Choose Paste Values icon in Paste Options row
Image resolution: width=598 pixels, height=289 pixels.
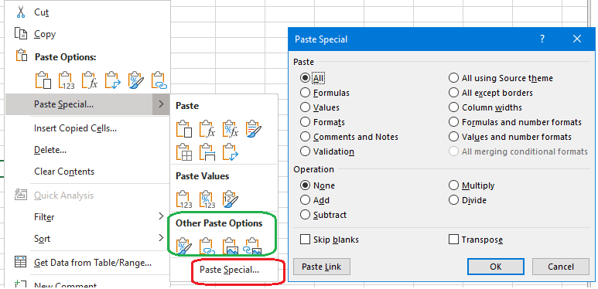pyautogui.click(x=66, y=80)
